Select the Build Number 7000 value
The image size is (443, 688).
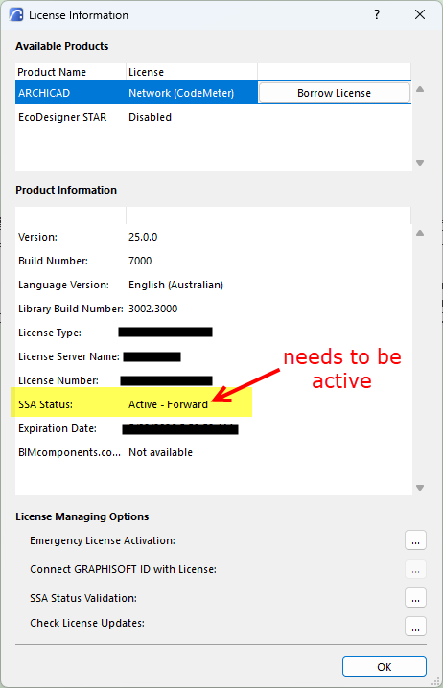click(x=140, y=261)
